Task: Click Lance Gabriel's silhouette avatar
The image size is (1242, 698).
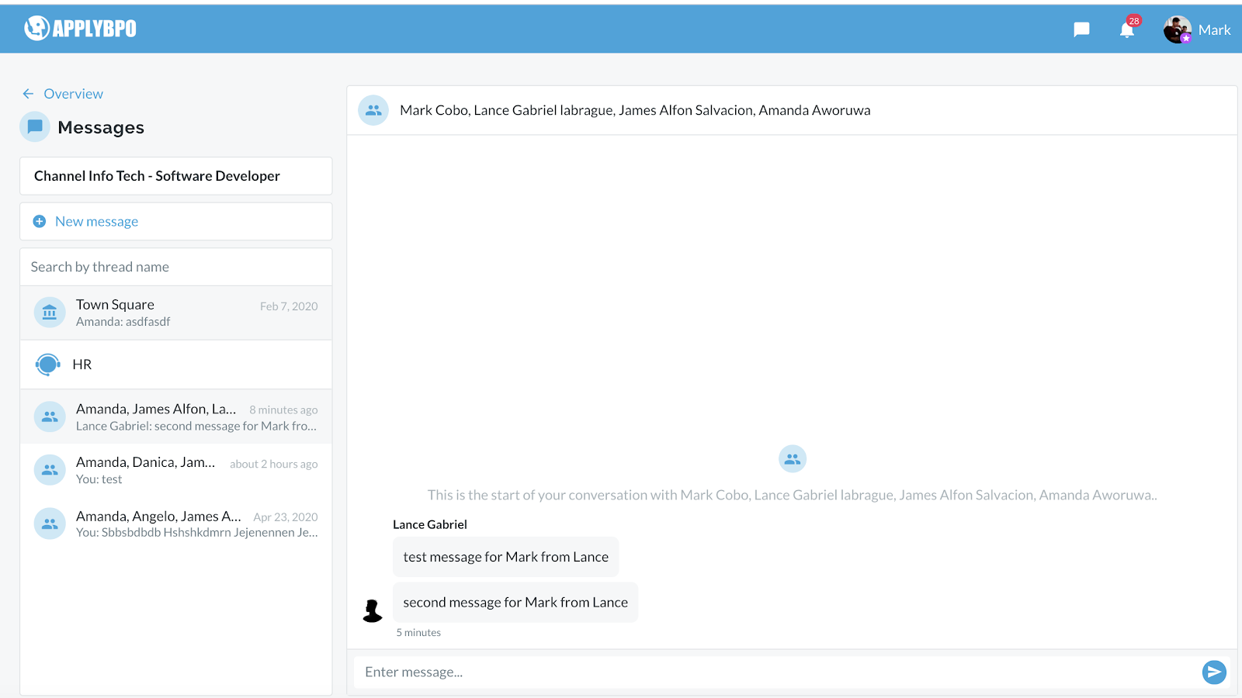Action: point(373,611)
